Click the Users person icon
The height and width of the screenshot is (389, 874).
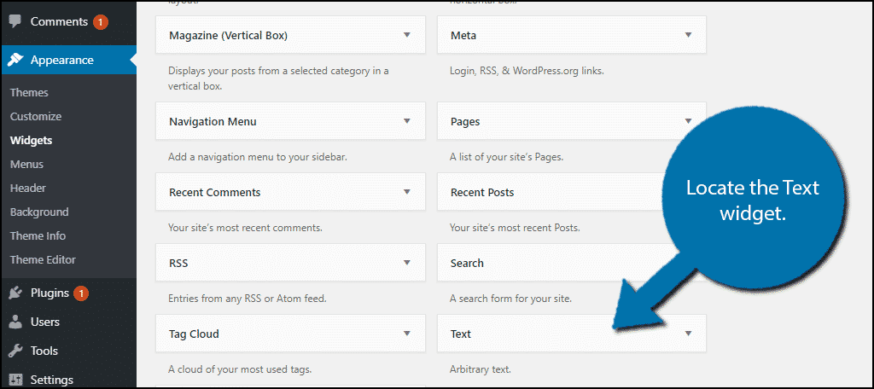coord(15,322)
